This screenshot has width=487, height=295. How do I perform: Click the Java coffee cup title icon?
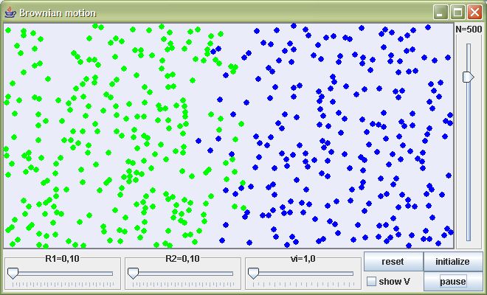[10, 13]
